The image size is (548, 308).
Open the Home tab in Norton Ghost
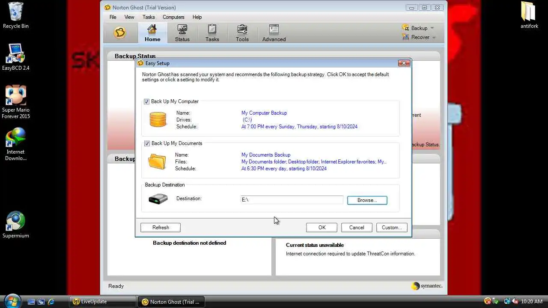click(x=152, y=33)
